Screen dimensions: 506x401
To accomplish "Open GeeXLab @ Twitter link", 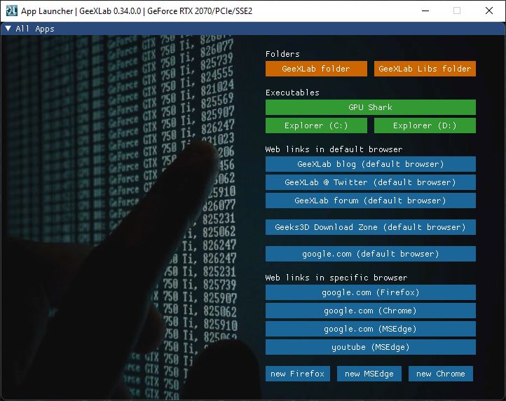I will click(x=370, y=182).
